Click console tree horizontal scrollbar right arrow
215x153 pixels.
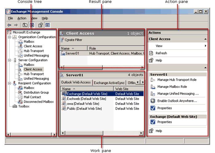[x=54, y=135]
